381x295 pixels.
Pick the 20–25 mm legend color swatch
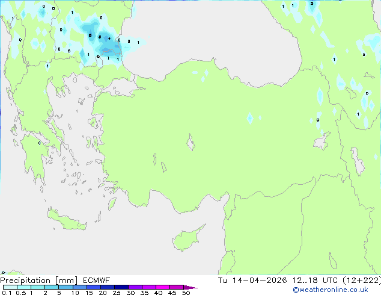pyautogui.click(x=107, y=287)
